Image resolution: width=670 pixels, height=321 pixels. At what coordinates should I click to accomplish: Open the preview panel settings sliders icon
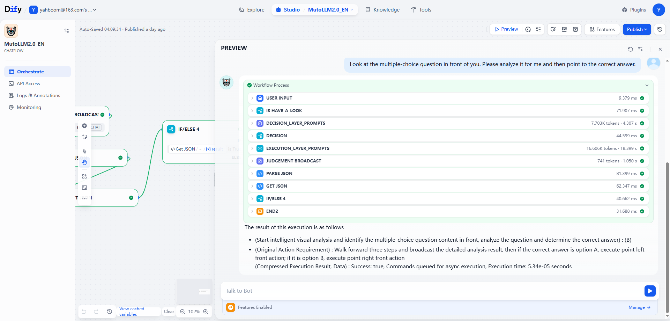click(640, 49)
